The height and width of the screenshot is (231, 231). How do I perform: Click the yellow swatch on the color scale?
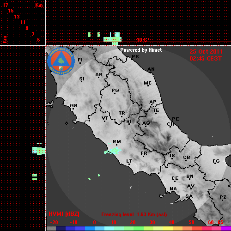point(168,228)
